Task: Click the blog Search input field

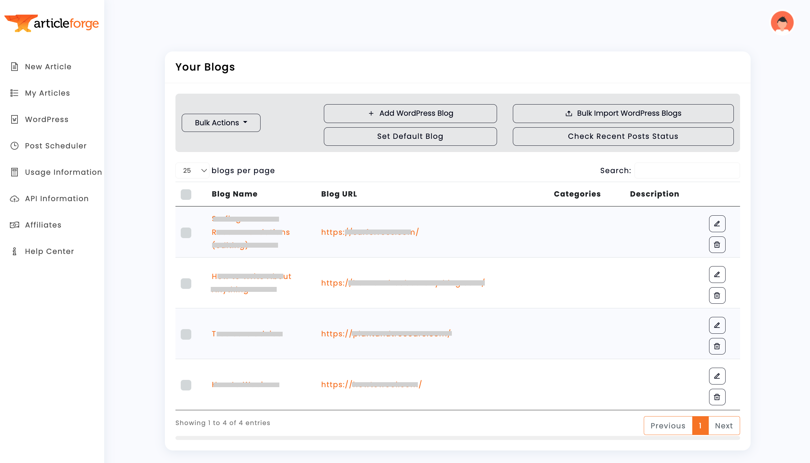Action: coord(687,170)
